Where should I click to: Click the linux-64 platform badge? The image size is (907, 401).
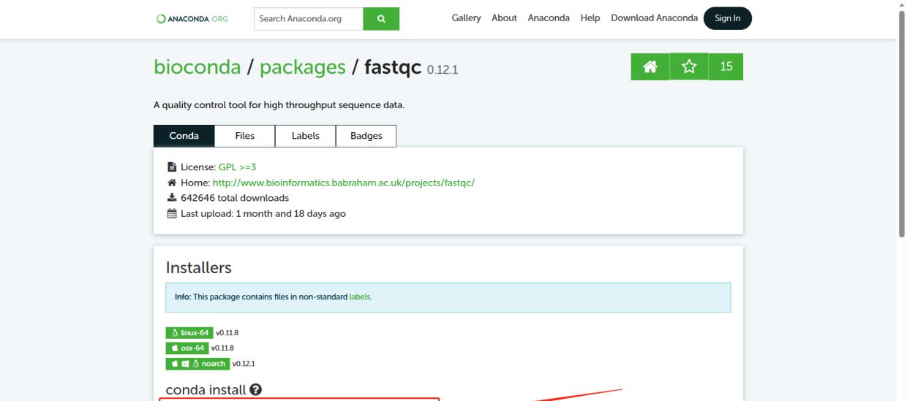tap(189, 333)
